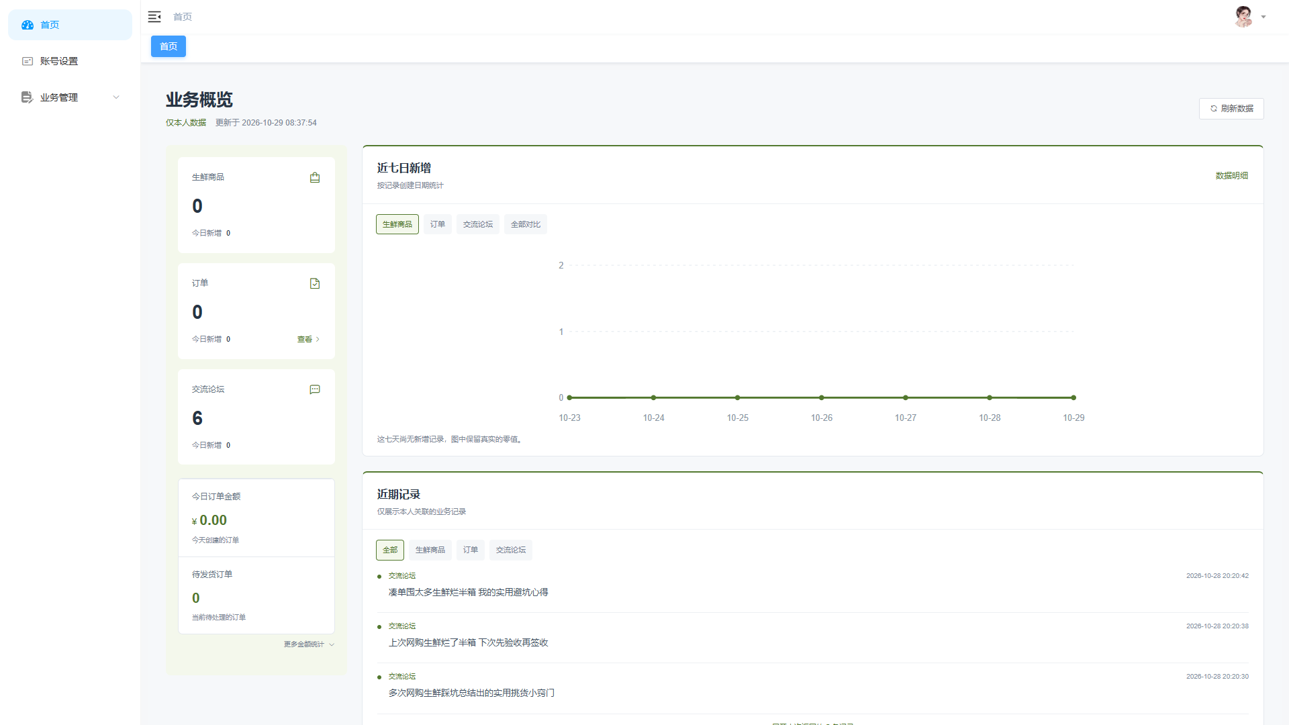Viewport: 1289px width, 725px height.
Task: Click the 仅本人数据 label
Action: point(186,123)
